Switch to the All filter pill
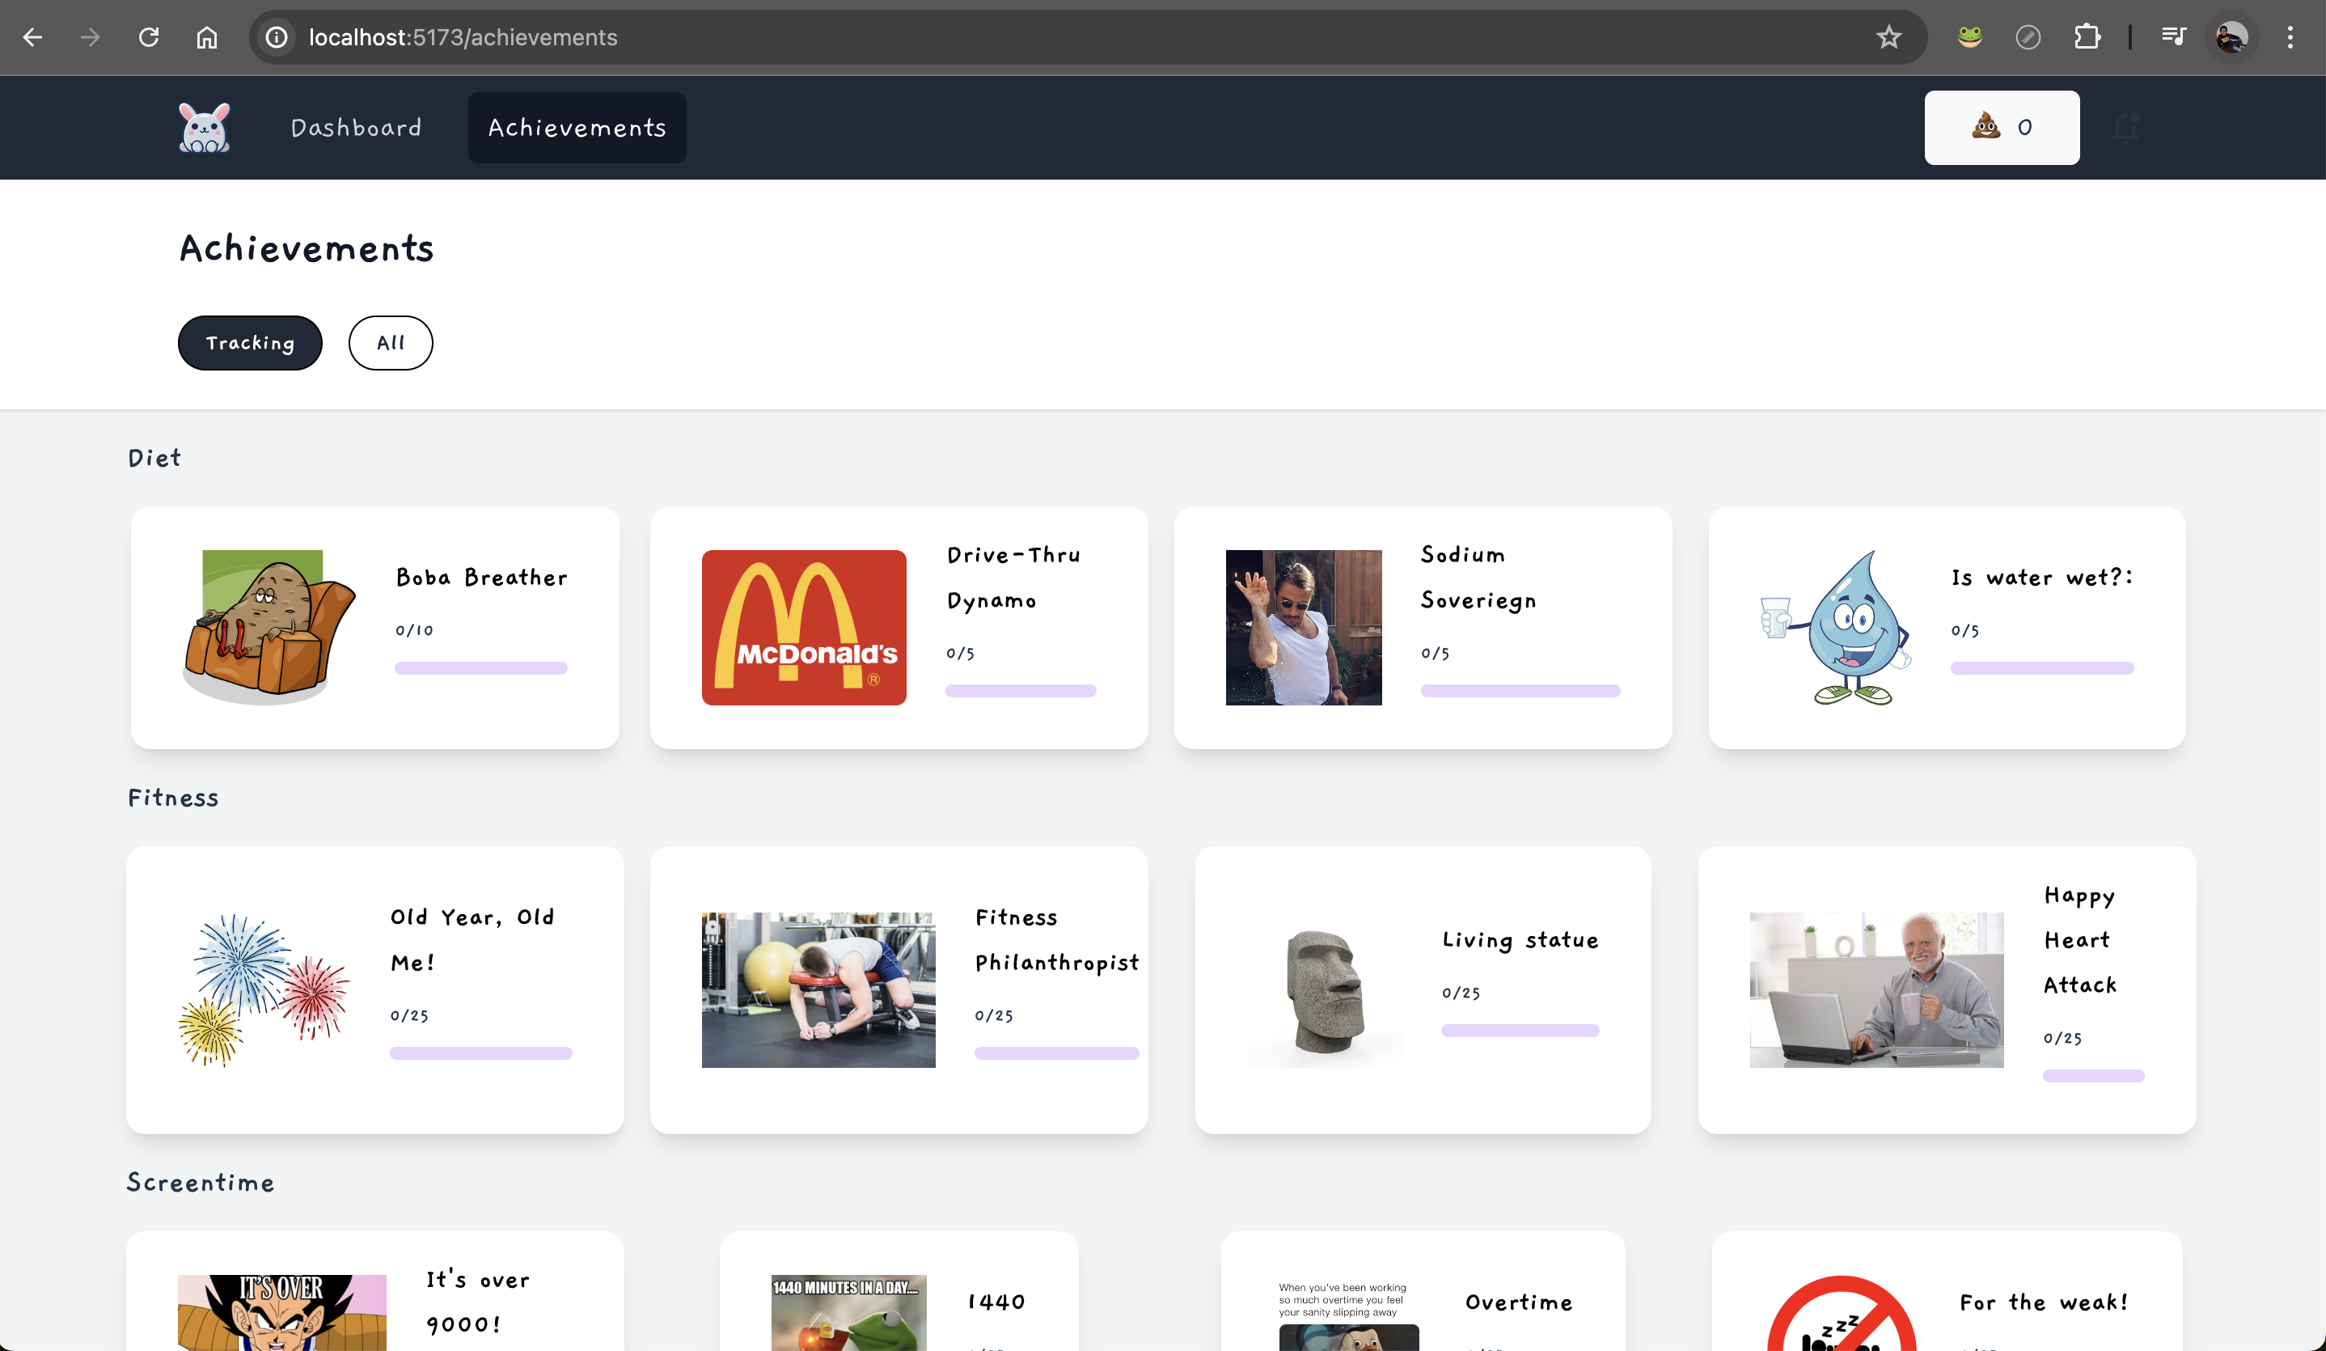 tap(391, 342)
